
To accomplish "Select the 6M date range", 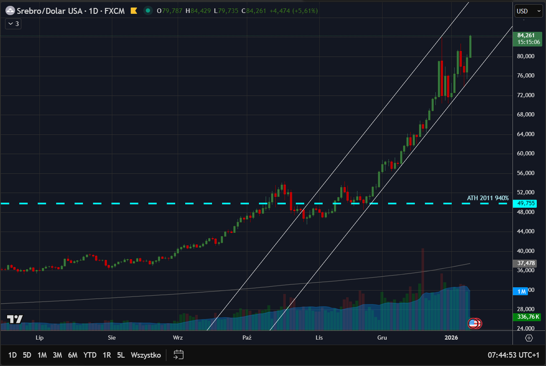I will point(73,355).
